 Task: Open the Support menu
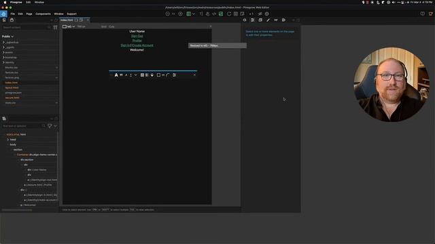point(71,14)
